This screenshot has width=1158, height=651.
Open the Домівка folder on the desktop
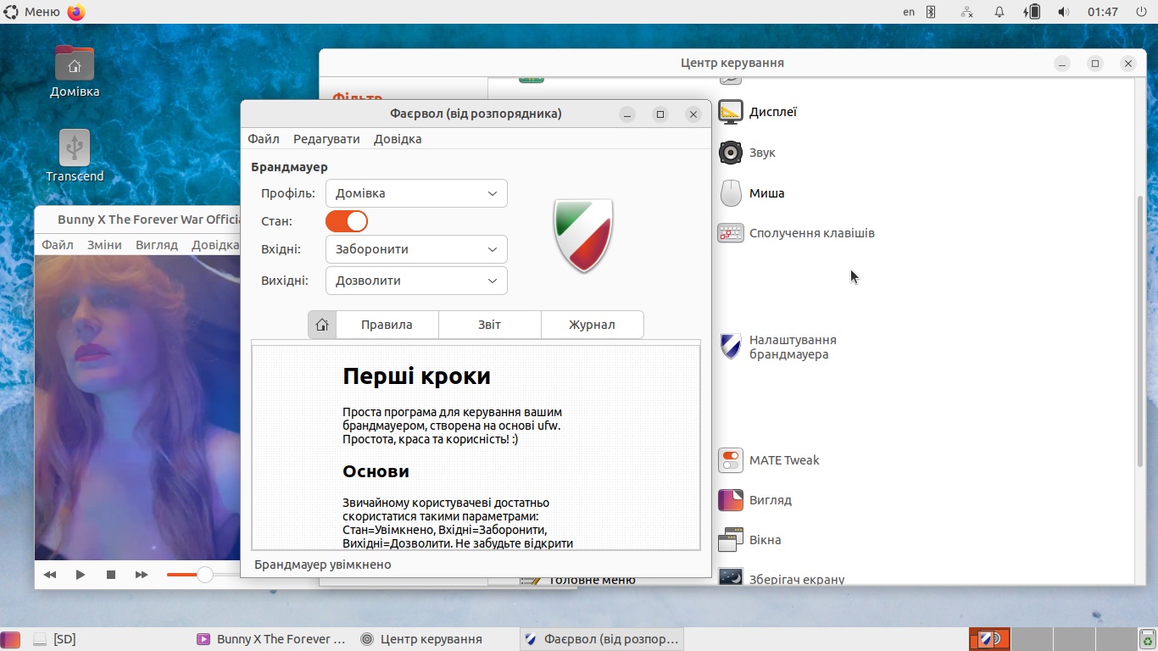(x=75, y=71)
